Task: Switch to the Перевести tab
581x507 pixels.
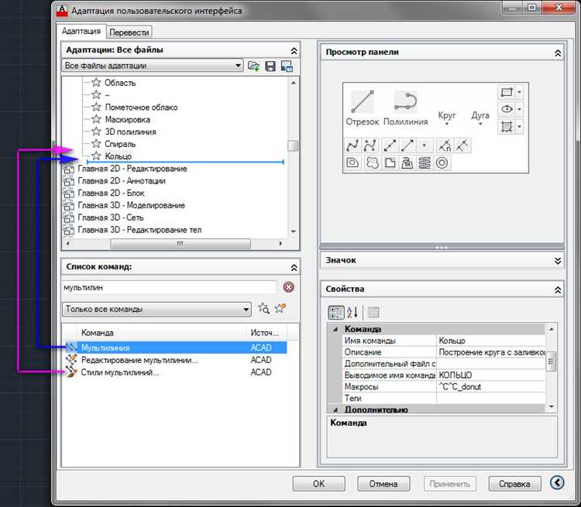Action: point(129,33)
